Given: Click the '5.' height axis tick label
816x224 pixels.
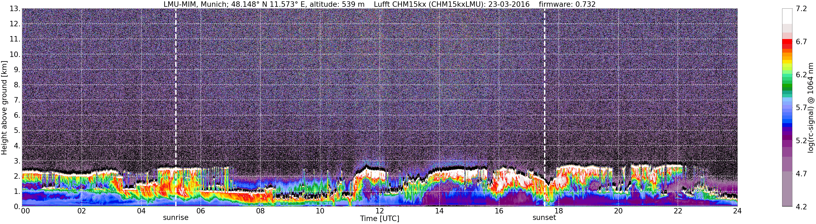Looking at the screenshot, I should pos(17,130).
